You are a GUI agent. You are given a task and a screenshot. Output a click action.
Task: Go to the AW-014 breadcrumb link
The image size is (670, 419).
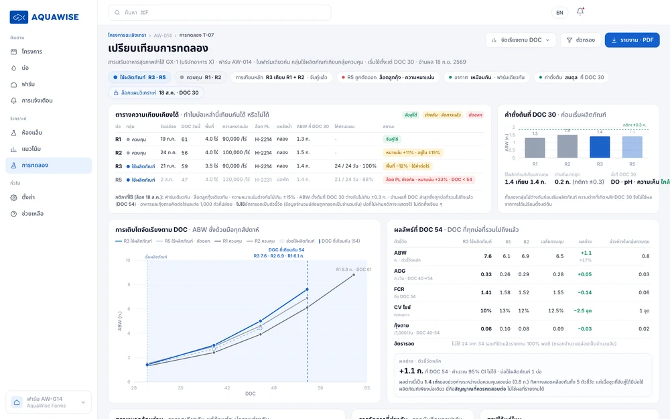[162, 36]
